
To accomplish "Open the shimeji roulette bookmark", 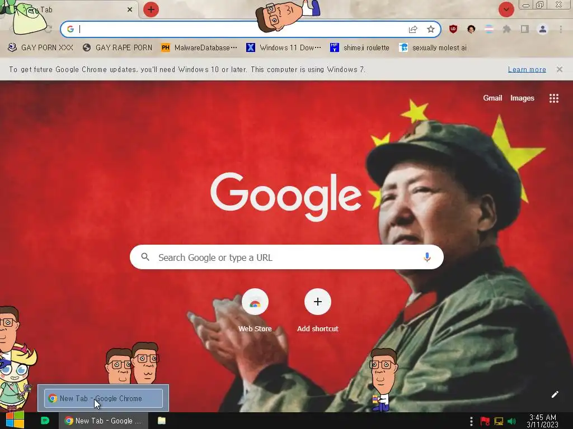I will pyautogui.click(x=360, y=47).
